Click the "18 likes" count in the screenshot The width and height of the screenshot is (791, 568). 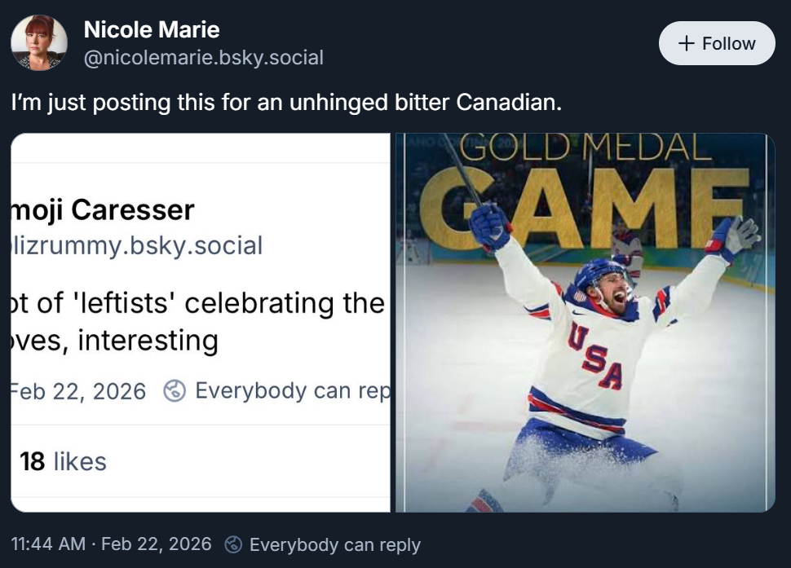(63, 461)
